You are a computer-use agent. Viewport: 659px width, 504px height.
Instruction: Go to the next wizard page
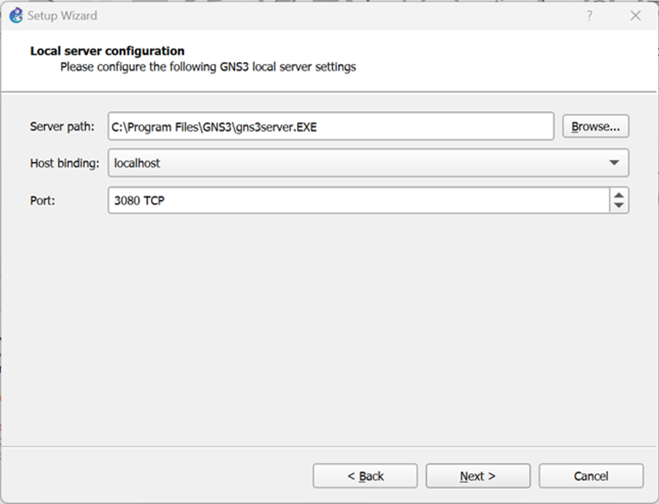click(x=478, y=476)
